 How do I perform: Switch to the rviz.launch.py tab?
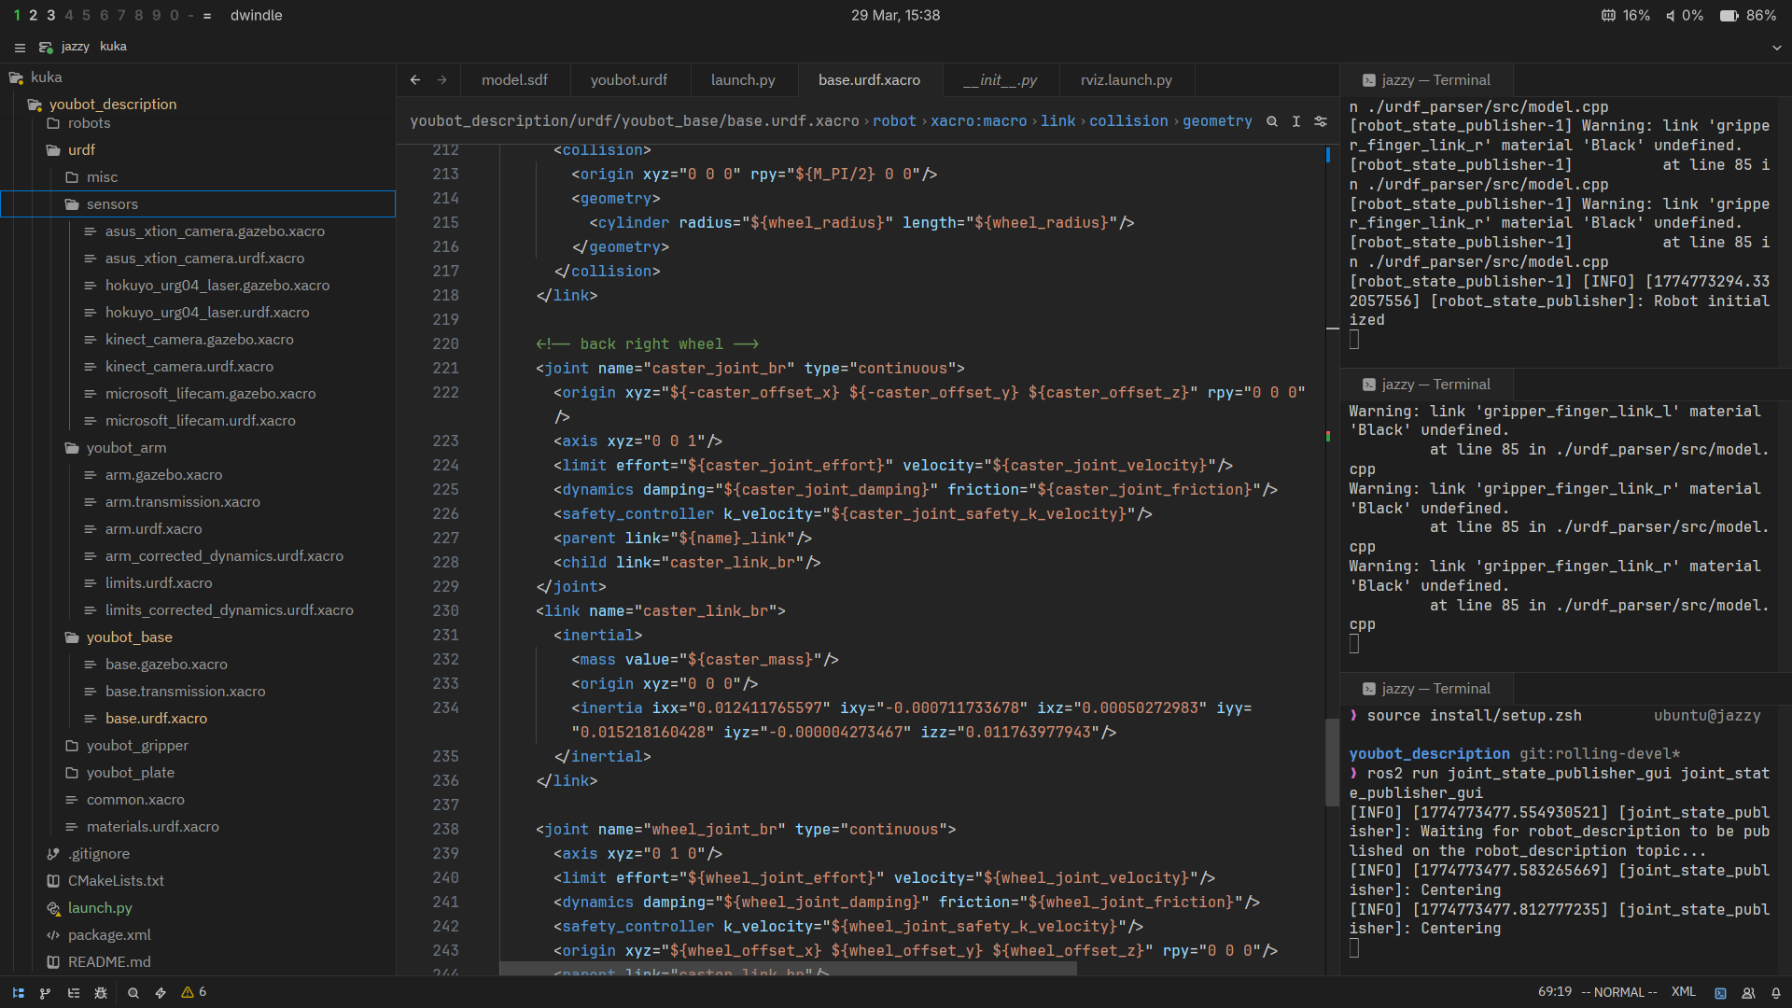coord(1126,80)
